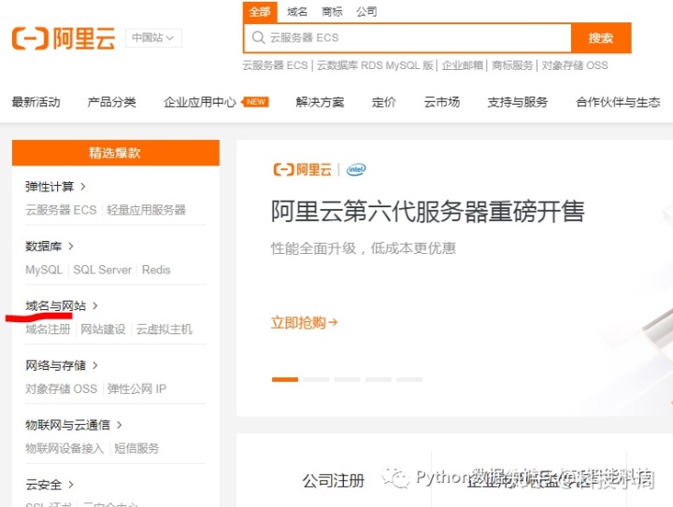
Task: Click hot search link 企业邮箱
Action: 463,65
